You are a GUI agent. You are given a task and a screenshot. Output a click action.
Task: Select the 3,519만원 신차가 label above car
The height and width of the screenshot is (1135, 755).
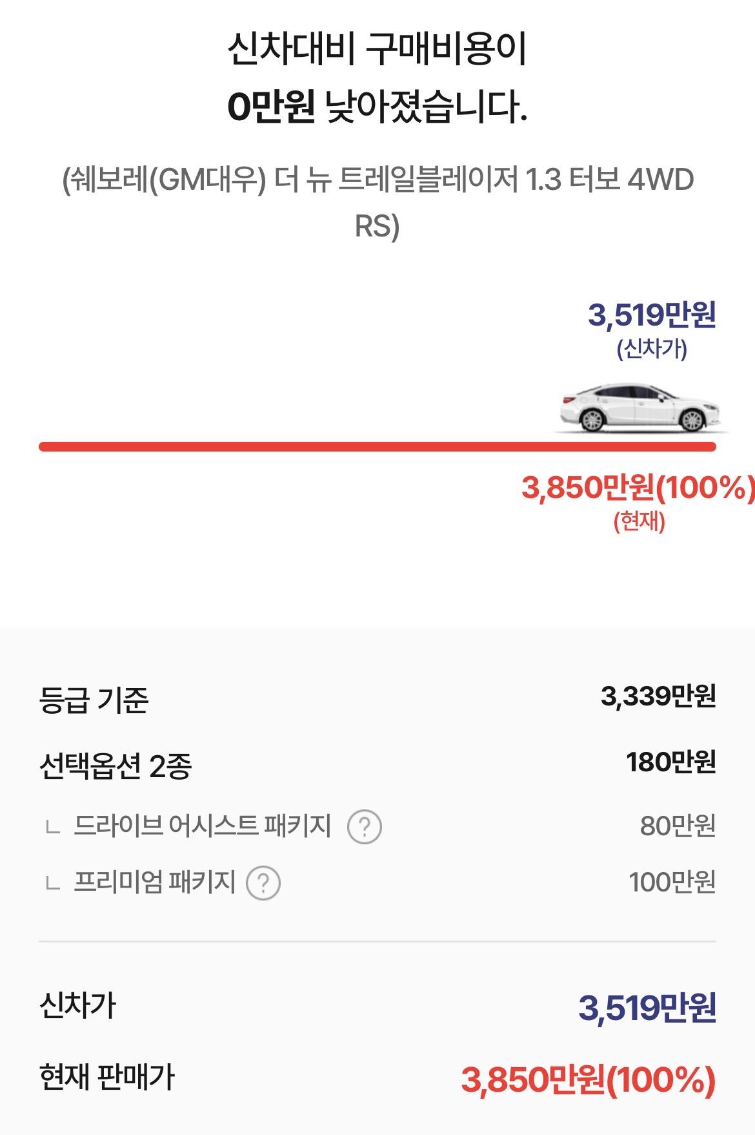(652, 328)
